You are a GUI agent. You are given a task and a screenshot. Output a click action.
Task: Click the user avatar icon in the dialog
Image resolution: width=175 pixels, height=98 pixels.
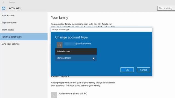60,45
